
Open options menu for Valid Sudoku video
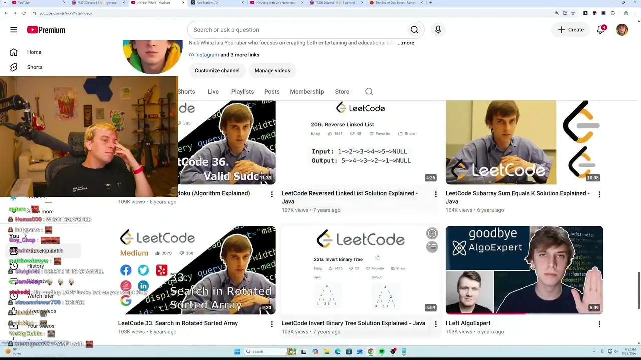[x=272, y=194]
